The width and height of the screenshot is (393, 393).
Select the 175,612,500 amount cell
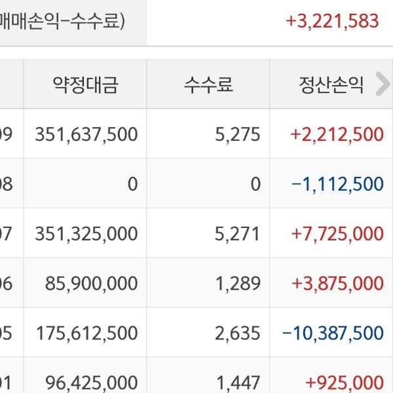[86, 333]
